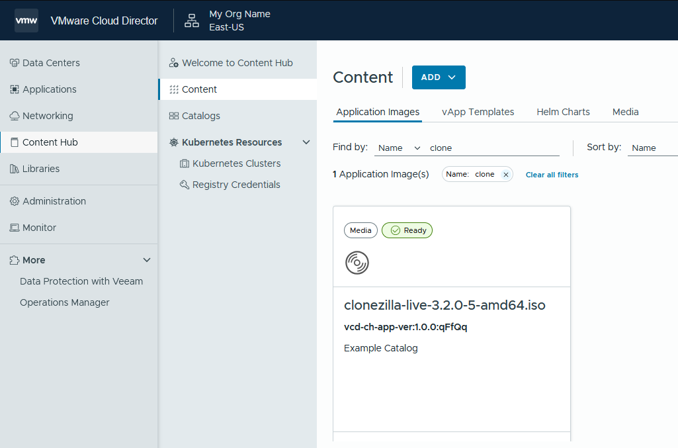Collapse the More section chevron
The image size is (678, 448).
tap(147, 260)
